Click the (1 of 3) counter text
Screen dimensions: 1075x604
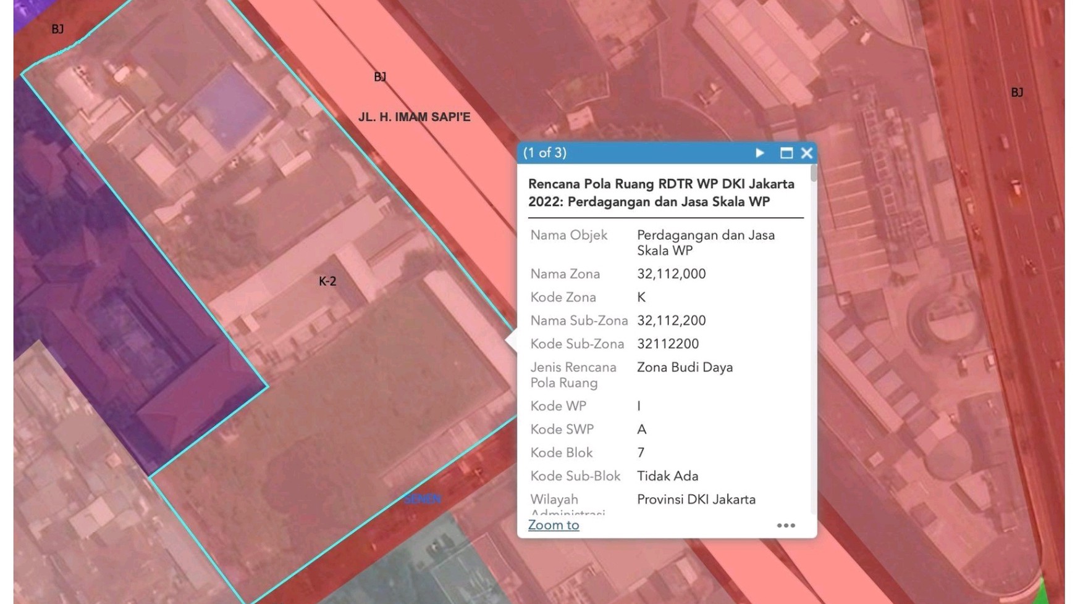[545, 153]
